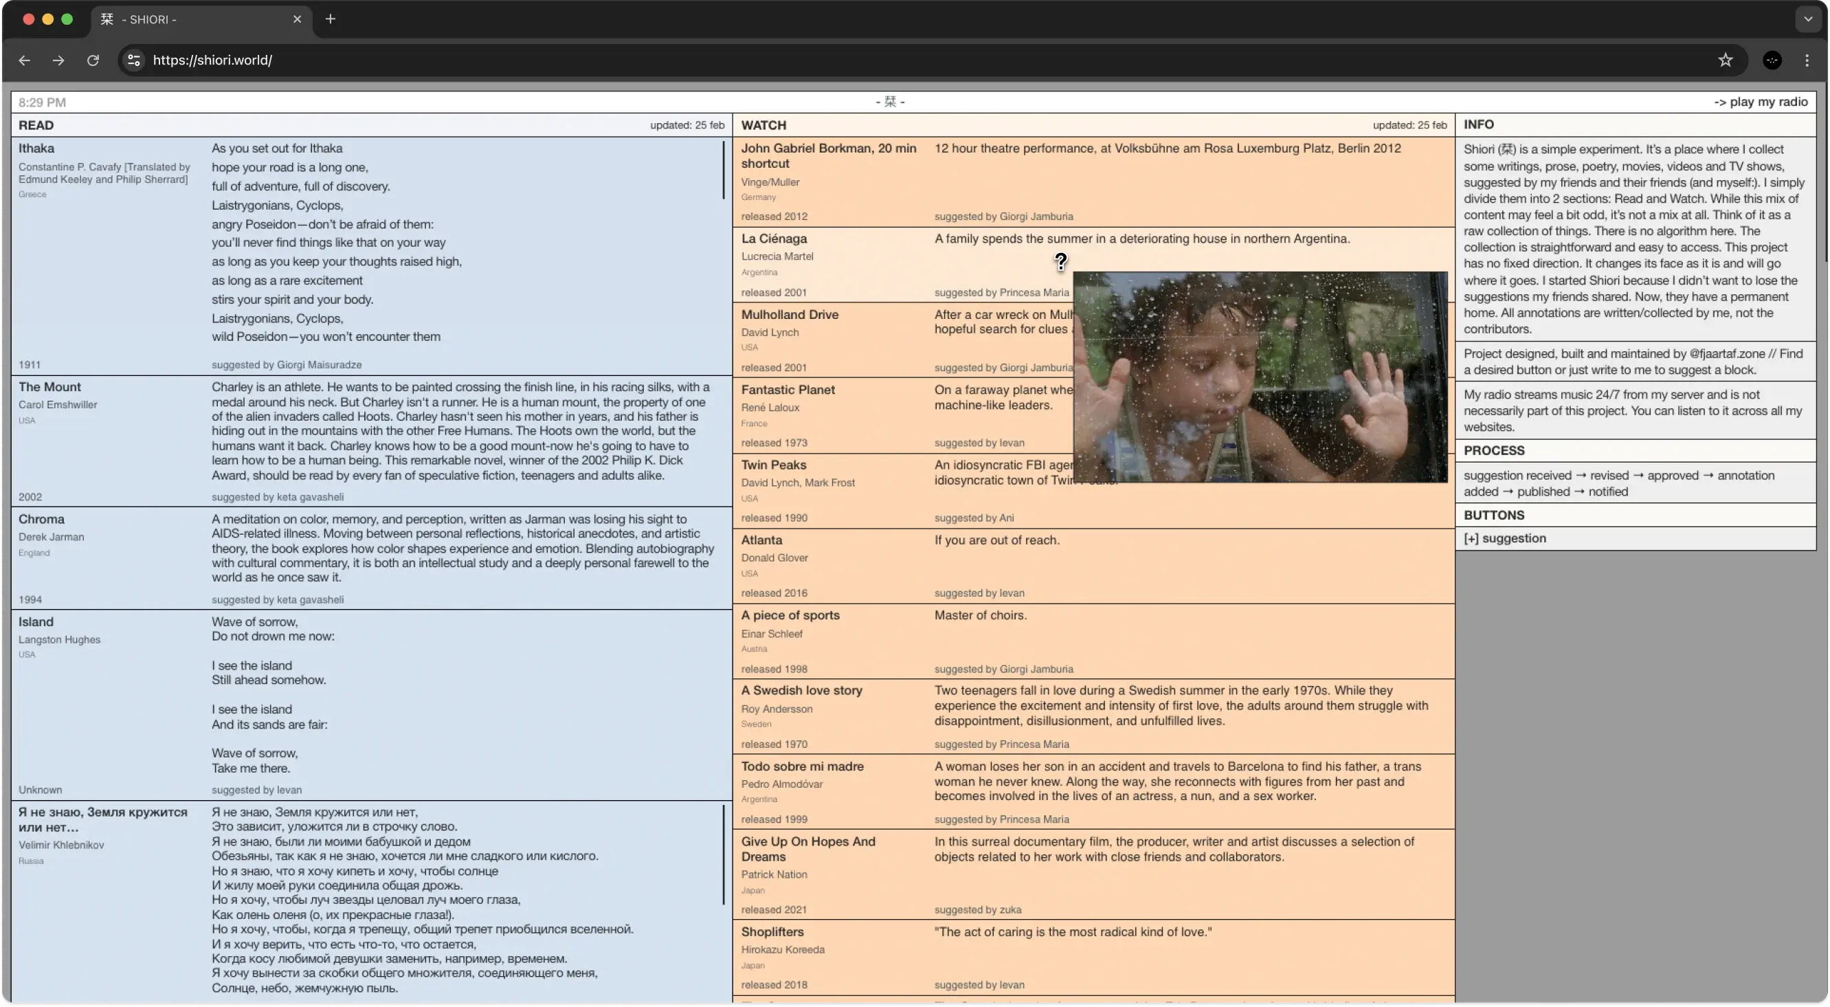Viewport: 1830px width, 1007px height.
Task: Reload the shiori.world page
Action: click(x=93, y=60)
